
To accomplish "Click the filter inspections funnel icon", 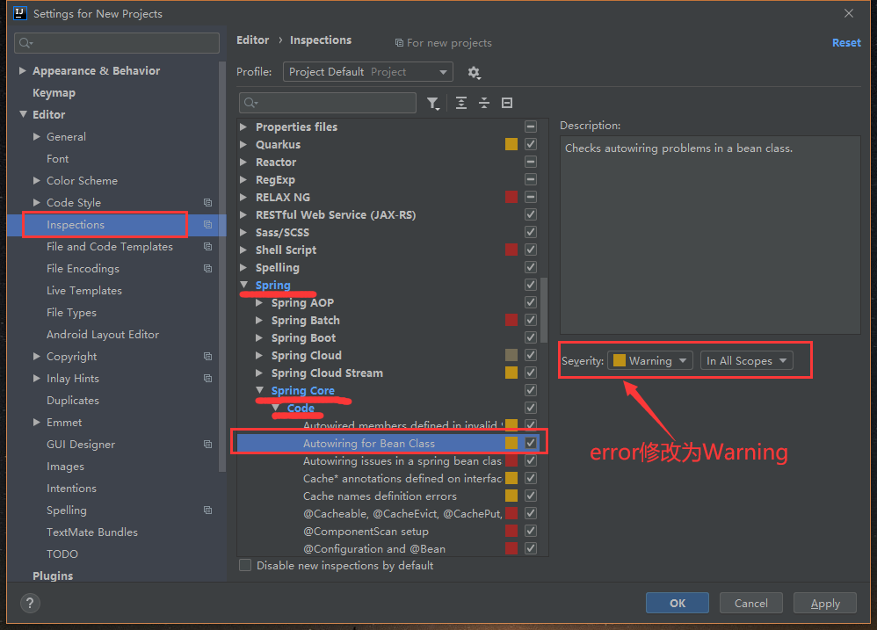I will [x=433, y=103].
